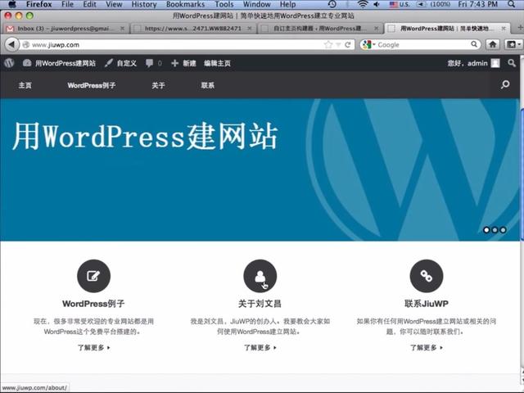The image size is (524, 393).
Task: Click the search field magnifier icon
Action: (474, 44)
